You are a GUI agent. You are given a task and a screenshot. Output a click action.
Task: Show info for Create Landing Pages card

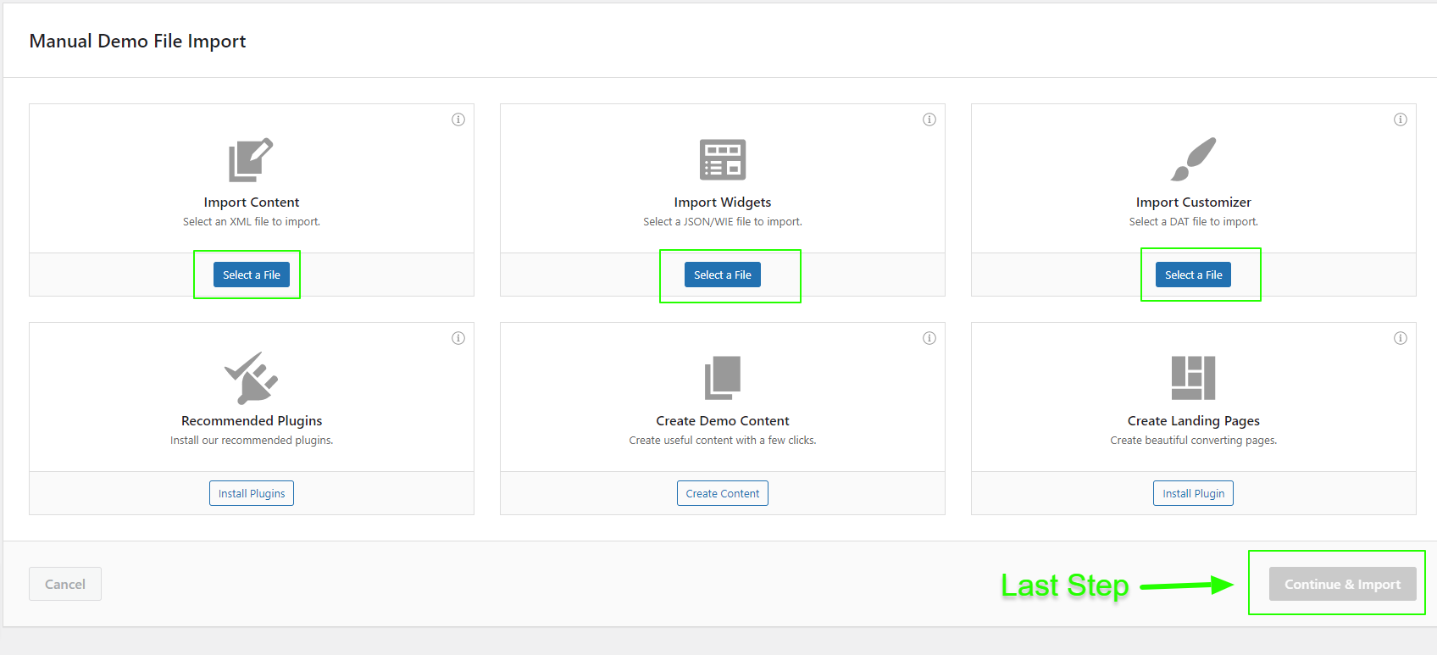1401,338
